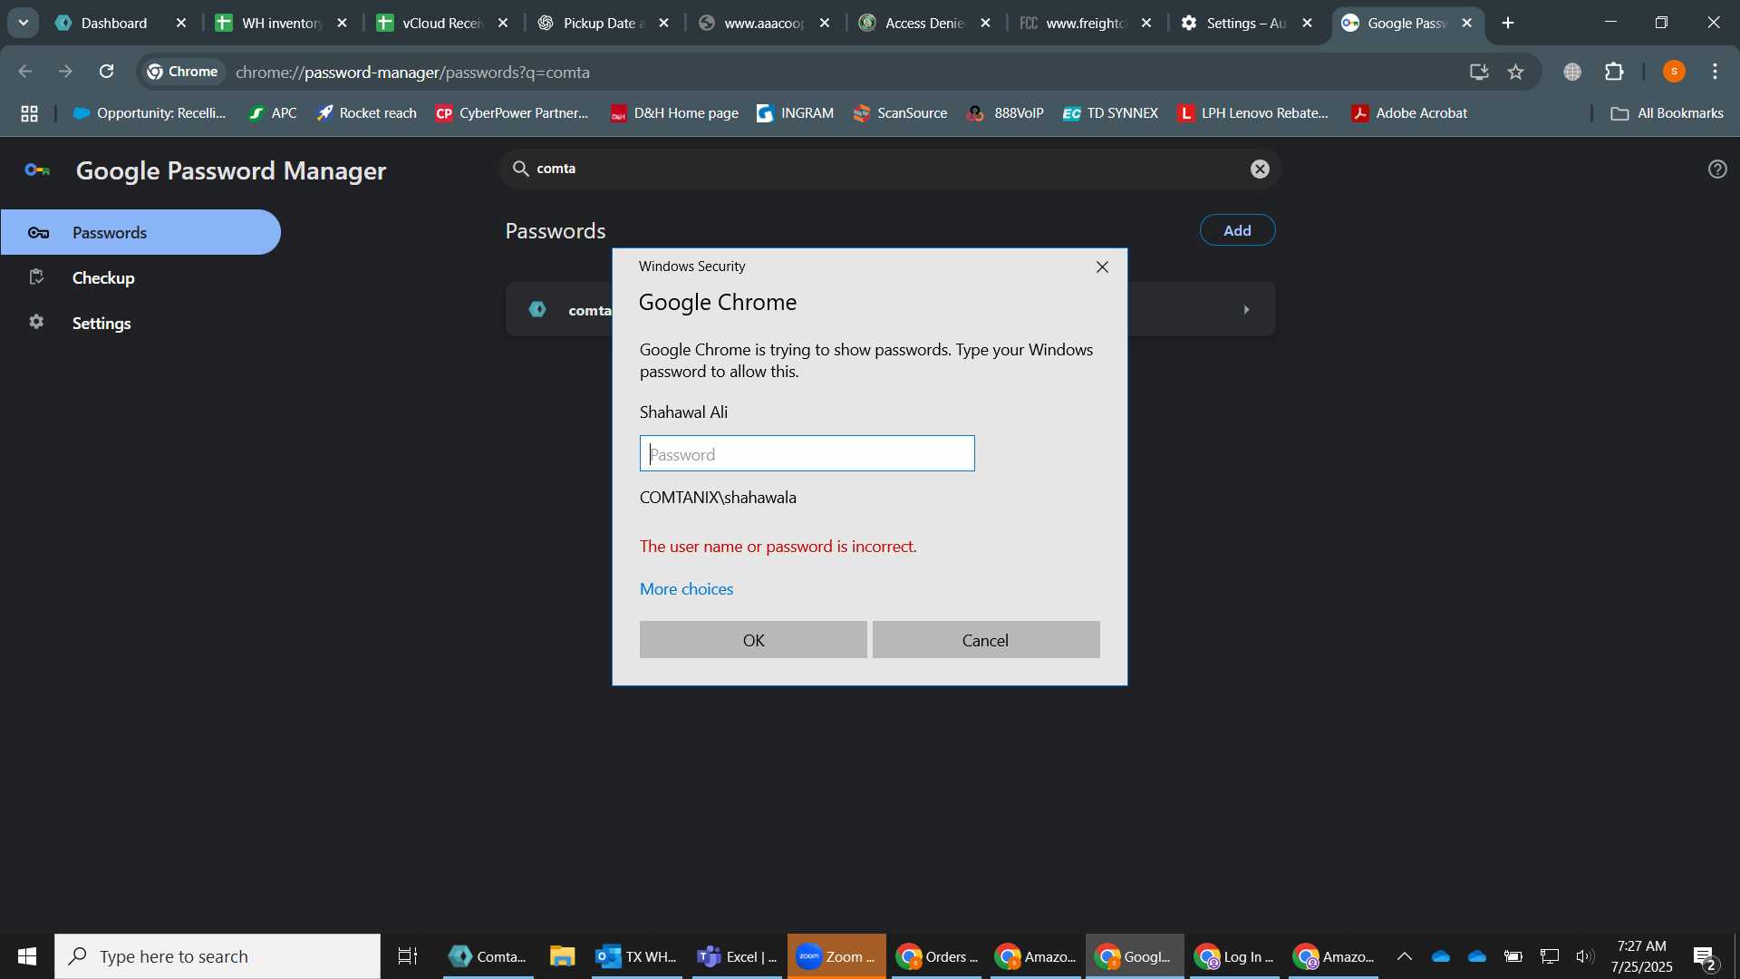The width and height of the screenshot is (1740, 979).
Task: Open the Password Manager help icon
Action: pos(1717,169)
